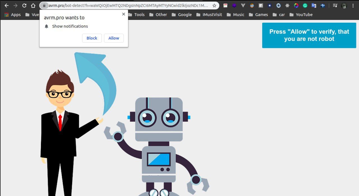Open the media control playlist icon
Screen dimensions: 359x196
[335, 5]
